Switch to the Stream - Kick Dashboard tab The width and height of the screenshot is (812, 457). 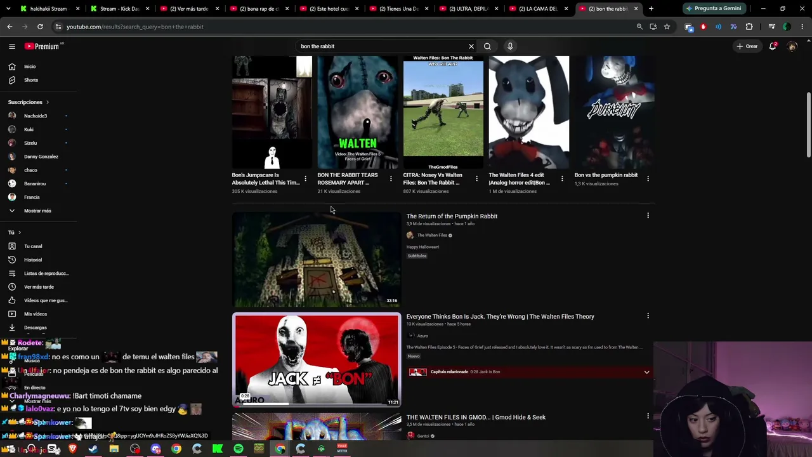(118, 9)
